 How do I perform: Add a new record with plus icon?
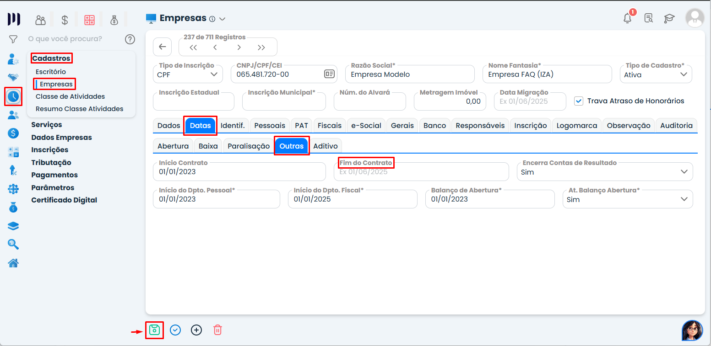tap(196, 330)
